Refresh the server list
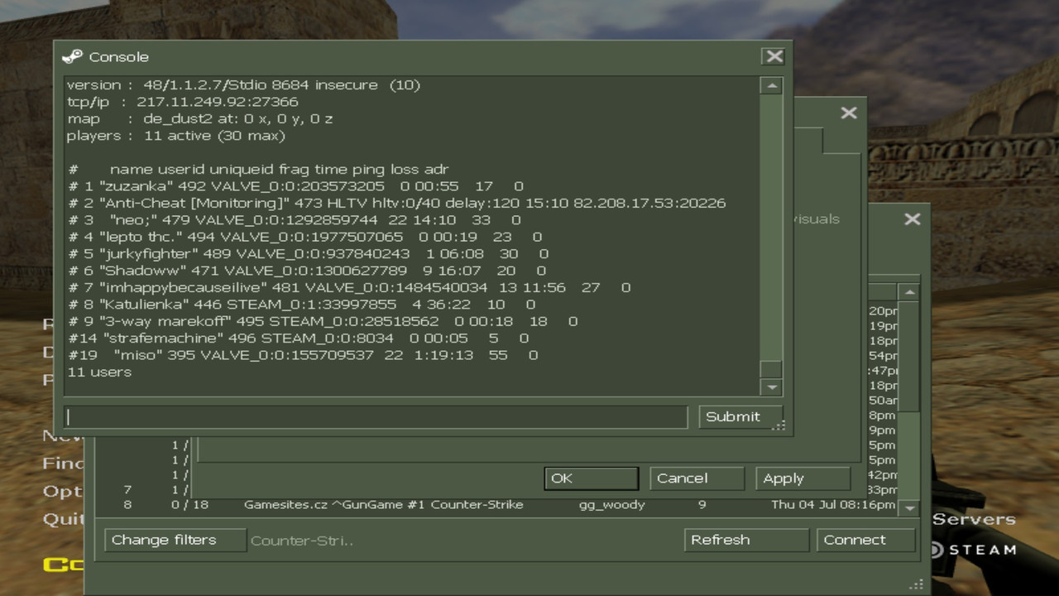This screenshot has height=596, width=1059. (x=746, y=540)
